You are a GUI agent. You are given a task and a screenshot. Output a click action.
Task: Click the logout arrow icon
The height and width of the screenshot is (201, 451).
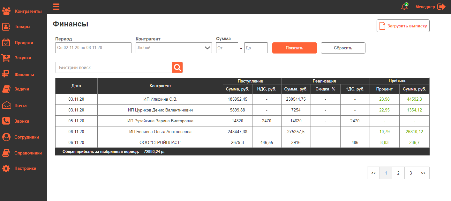[x=441, y=7]
